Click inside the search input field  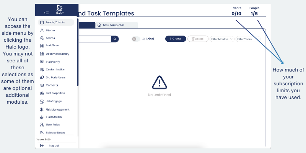click(94, 39)
